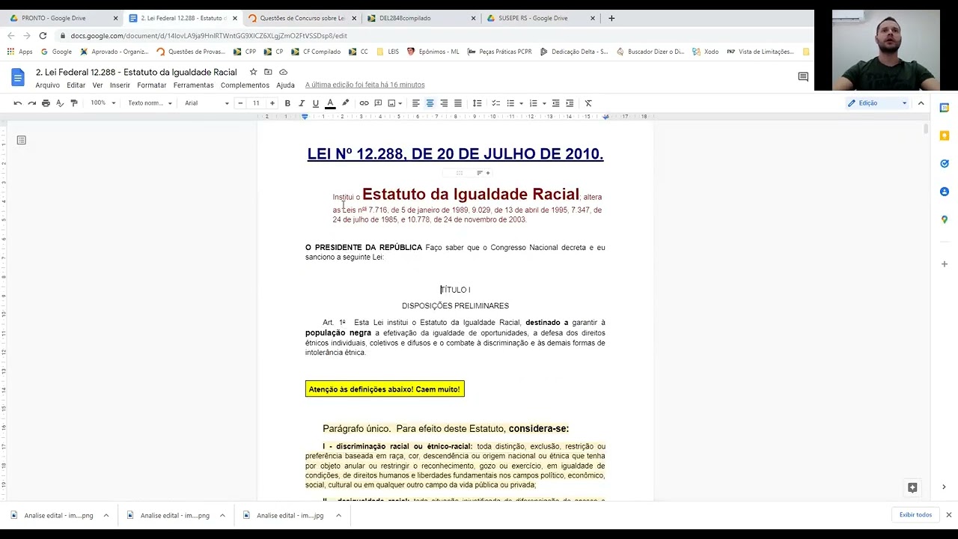Align text to the left

pyautogui.click(x=415, y=103)
